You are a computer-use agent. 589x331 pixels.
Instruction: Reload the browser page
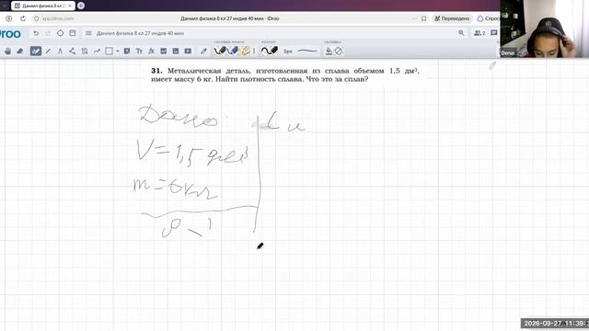pyautogui.click(x=23, y=18)
